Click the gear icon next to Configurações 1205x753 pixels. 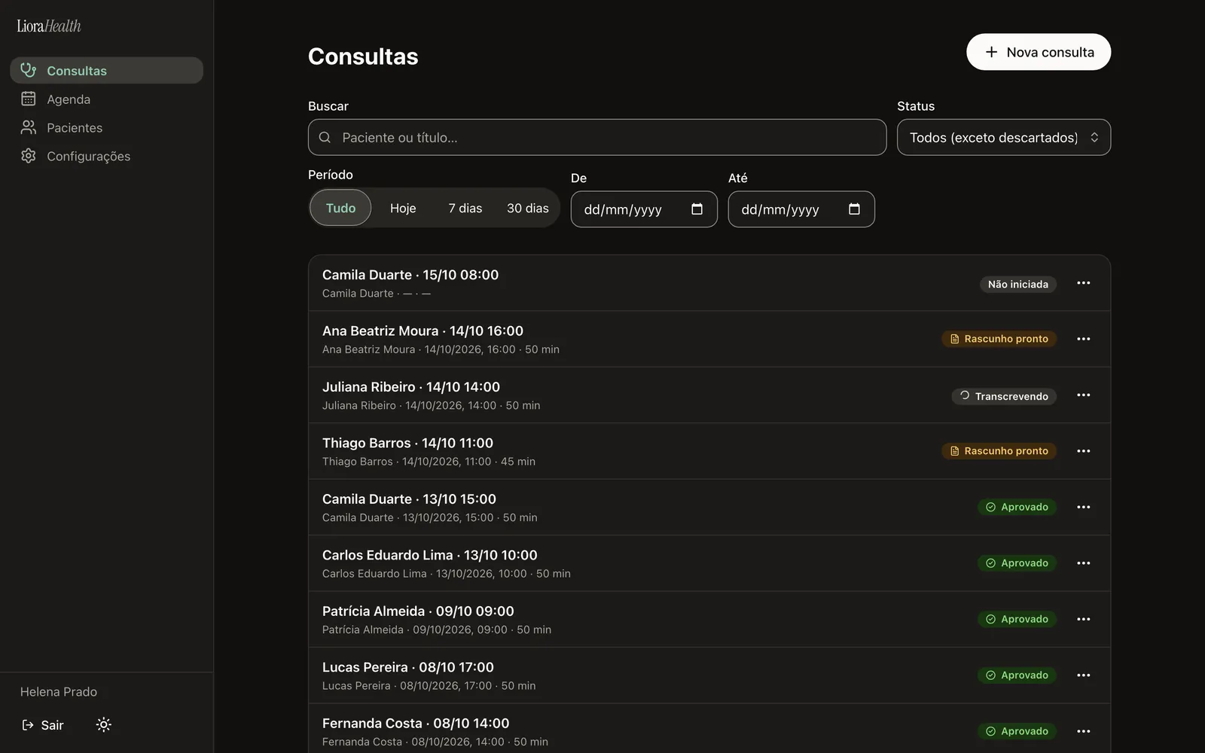(x=29, y=156)
